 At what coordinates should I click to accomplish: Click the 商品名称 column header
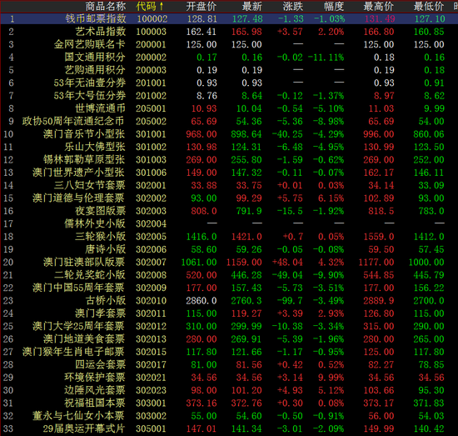coord(106,6)
